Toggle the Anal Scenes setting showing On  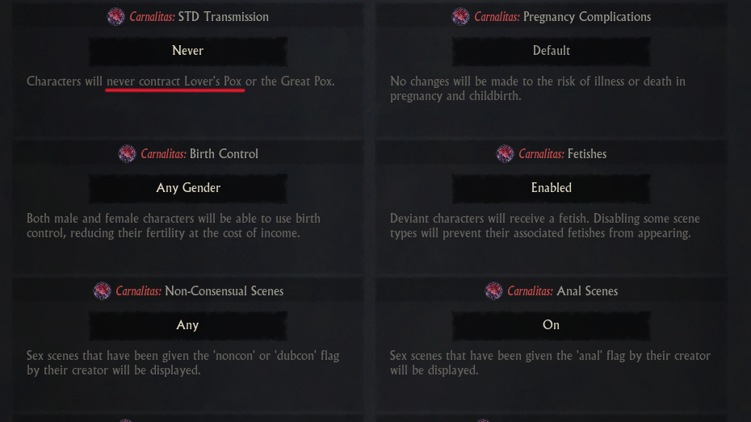coord(551,325)
